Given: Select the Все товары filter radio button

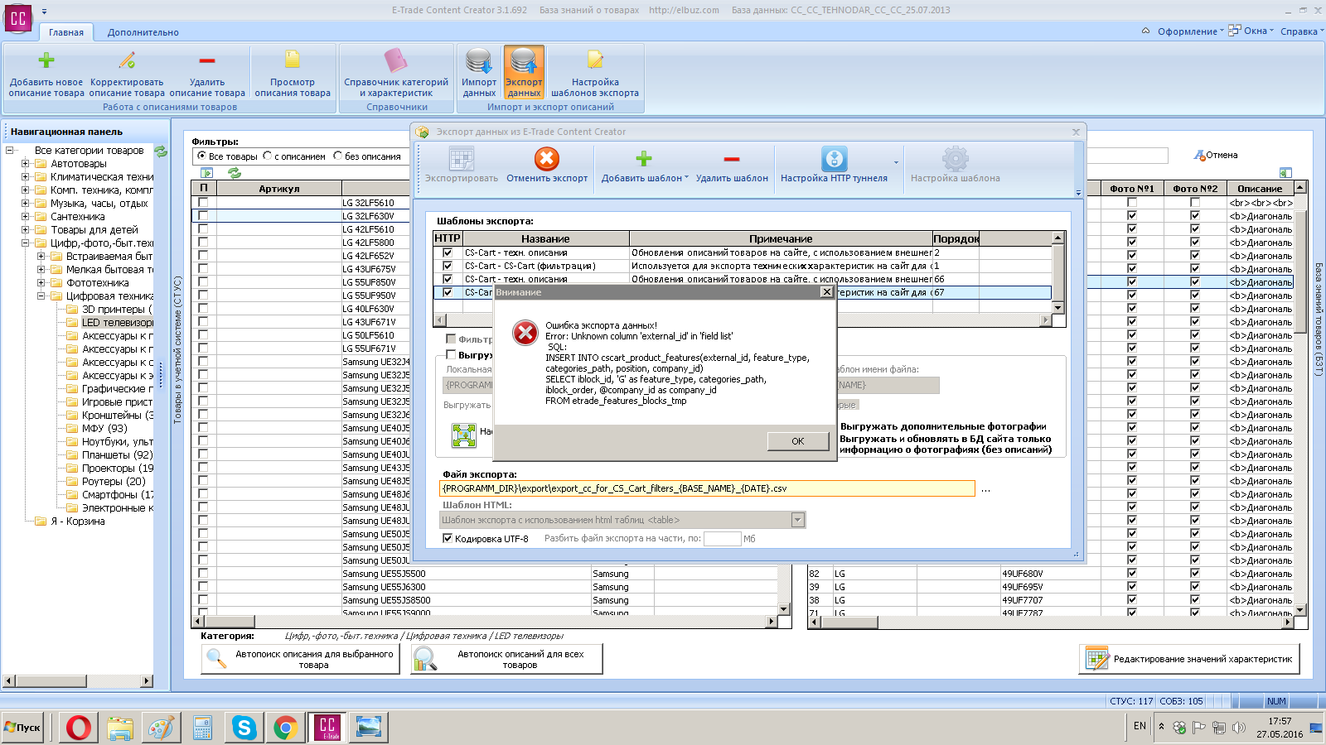Looking at the screenshot, I should pyautogui.click(x=201, y=156).
